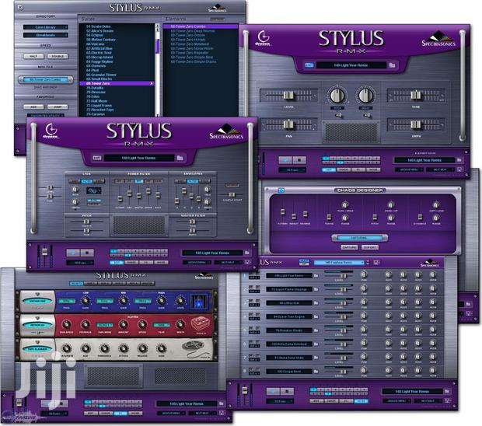Click Spectrasonics logo in Easy Edit window

click(438, 40)
